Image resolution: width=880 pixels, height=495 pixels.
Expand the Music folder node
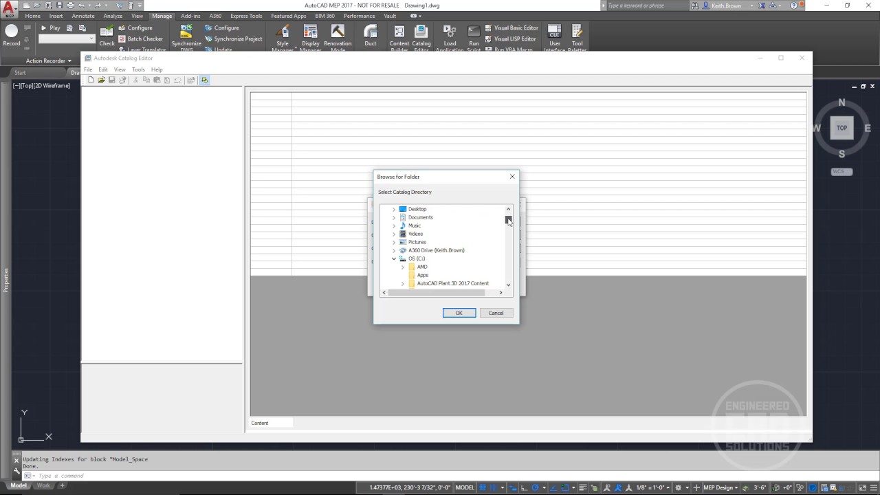coord(394,225)
